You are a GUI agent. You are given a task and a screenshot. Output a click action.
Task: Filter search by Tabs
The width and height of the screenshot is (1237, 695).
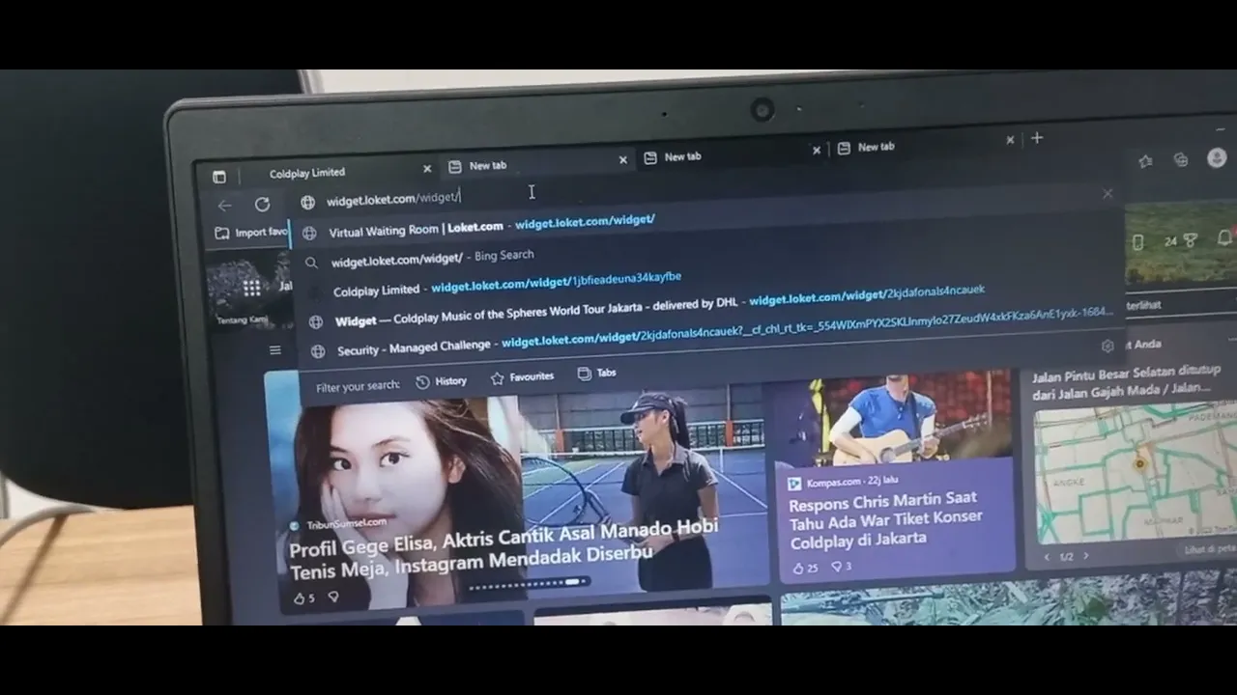(596, 373)
